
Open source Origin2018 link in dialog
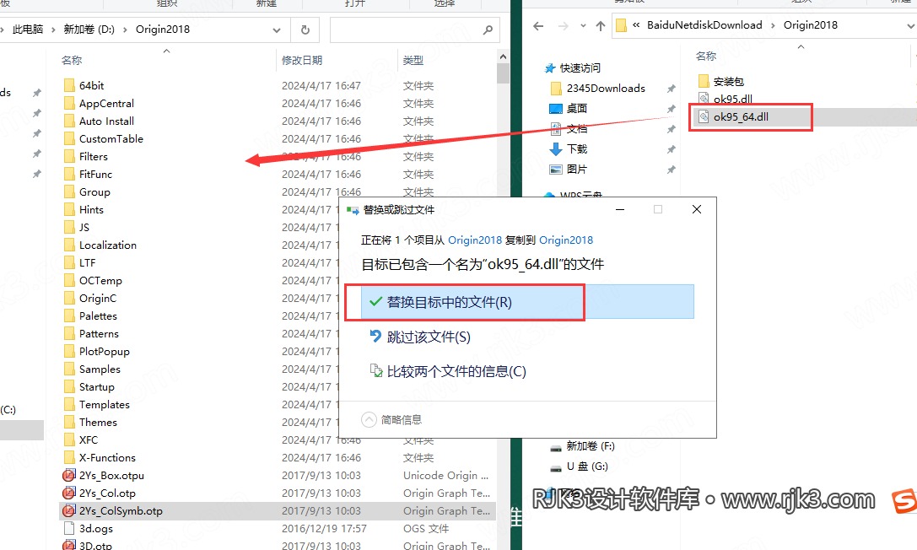tap(475, 240)
